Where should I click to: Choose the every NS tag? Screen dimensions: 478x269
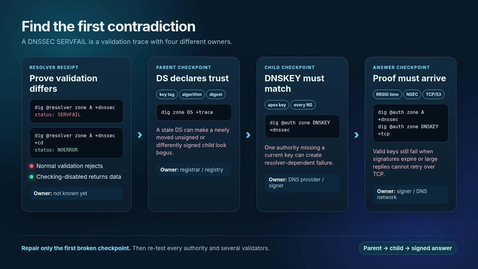point(303,105)
